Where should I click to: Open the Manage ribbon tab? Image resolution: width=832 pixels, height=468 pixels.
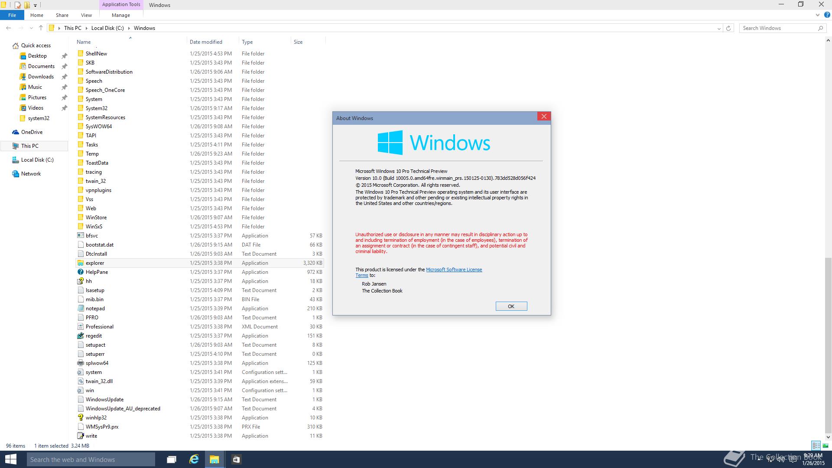121,15
